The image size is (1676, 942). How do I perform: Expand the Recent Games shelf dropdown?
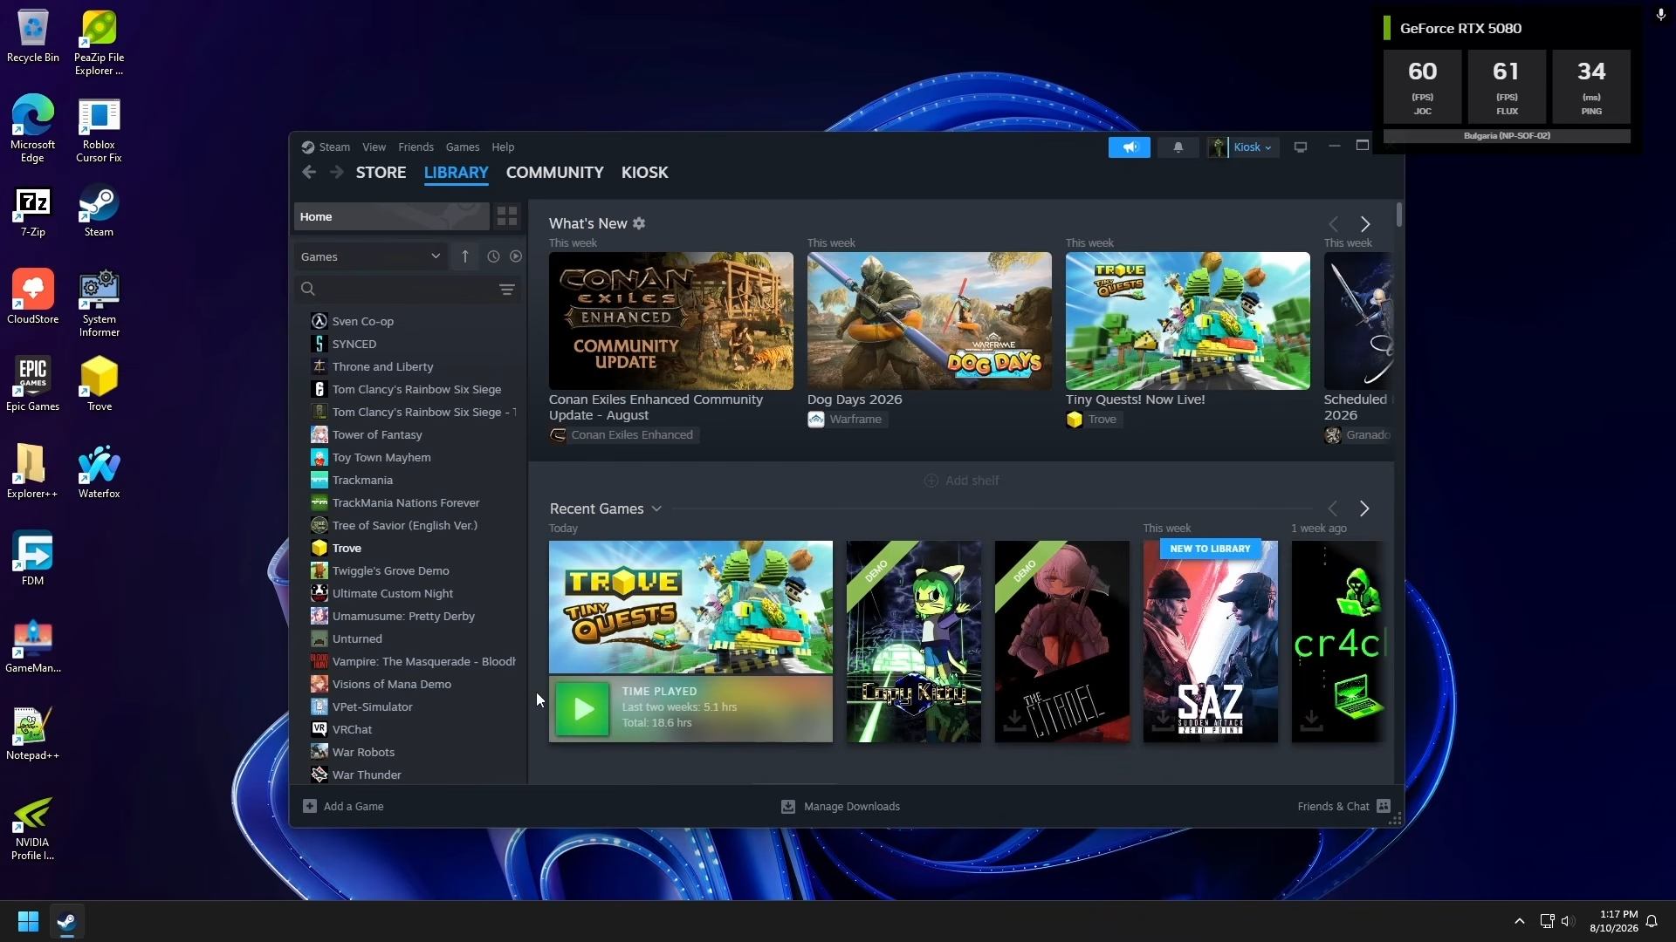point(656,509)
